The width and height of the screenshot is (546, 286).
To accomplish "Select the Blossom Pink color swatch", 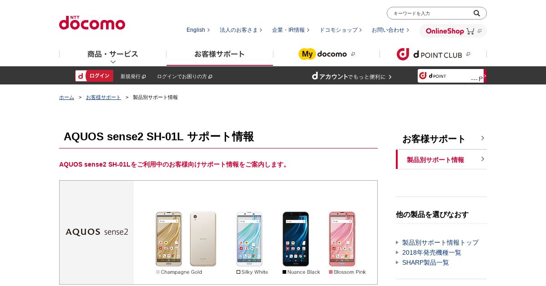I will pos(331,272).
